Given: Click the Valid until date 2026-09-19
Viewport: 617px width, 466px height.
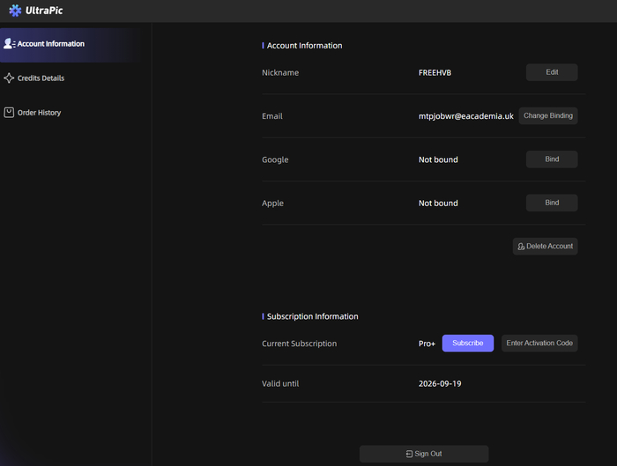Looking at the screenshot, I should point(440,384).
